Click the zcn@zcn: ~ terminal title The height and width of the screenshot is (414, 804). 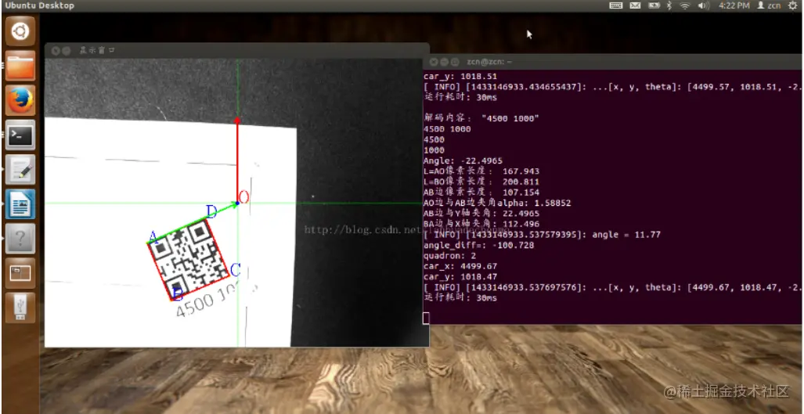click(489, 62)
